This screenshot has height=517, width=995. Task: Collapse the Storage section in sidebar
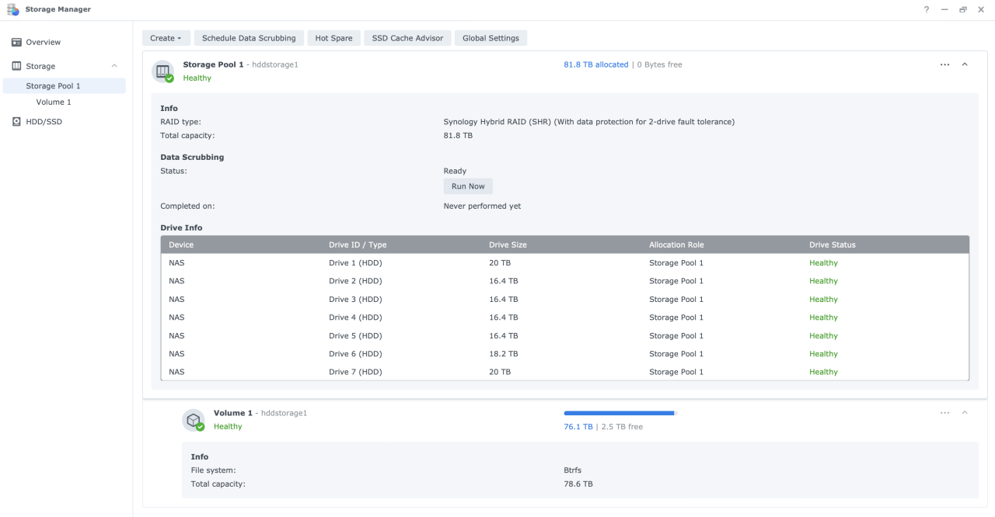coord(114,66)
